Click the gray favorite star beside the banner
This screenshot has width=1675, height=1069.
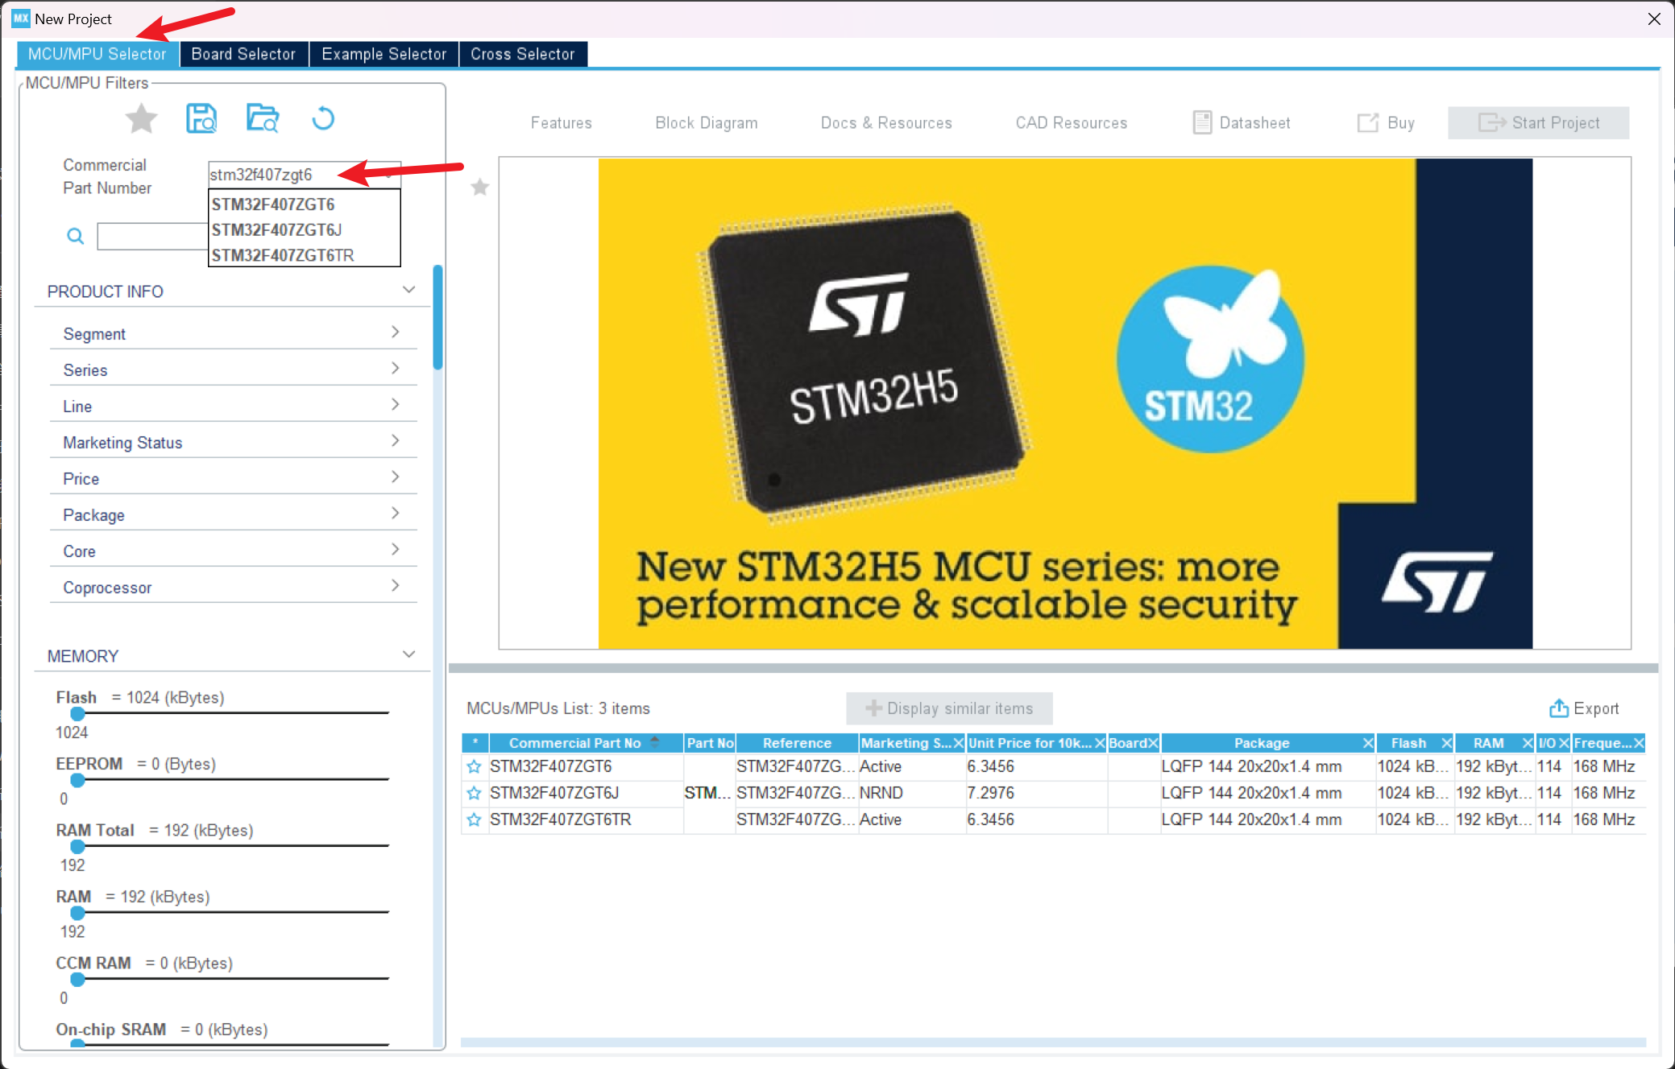(x=480, y=188)
